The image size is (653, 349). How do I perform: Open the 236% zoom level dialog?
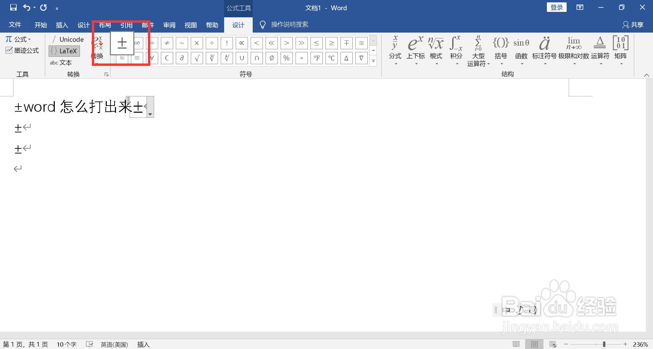[640, 344]
